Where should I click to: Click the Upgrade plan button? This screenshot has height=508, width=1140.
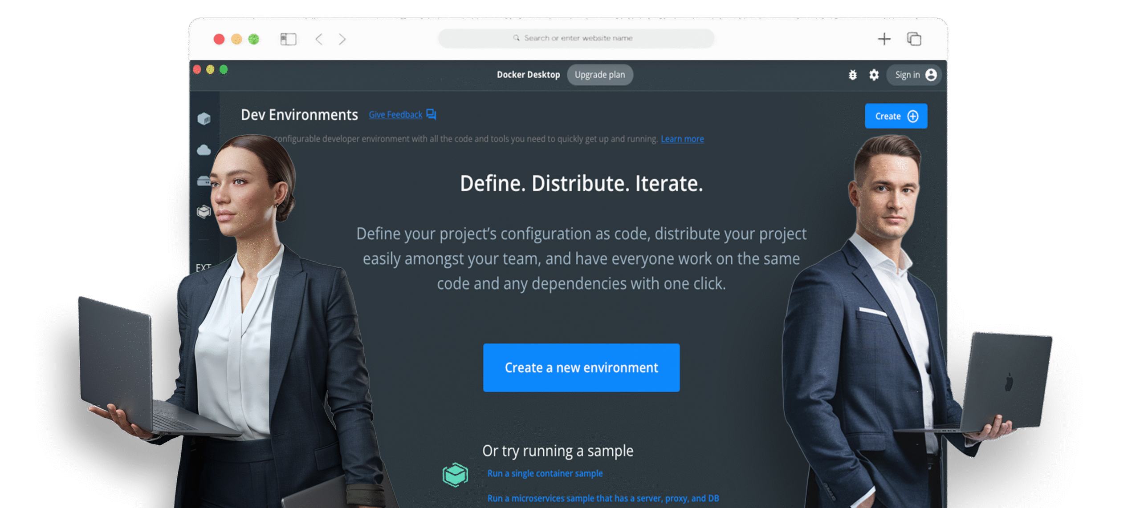pyautogui.click(x=599, y=75)
